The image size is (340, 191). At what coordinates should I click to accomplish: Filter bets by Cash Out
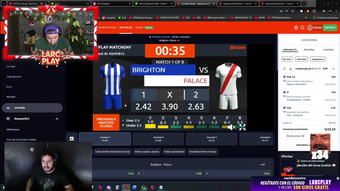301,59
